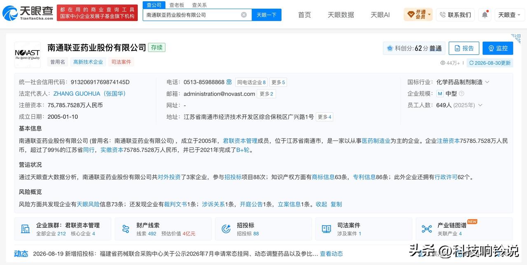Viewport: 527px width, 265px height.
Task: Click the 司法案件 tag
Action: pyautogui.click(x=121, y=62)
